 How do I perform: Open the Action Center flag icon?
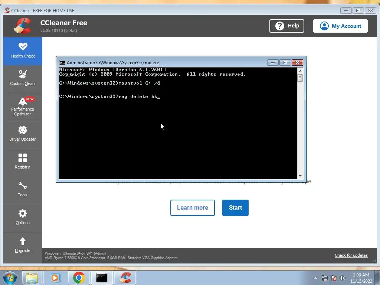pos(334,278)
